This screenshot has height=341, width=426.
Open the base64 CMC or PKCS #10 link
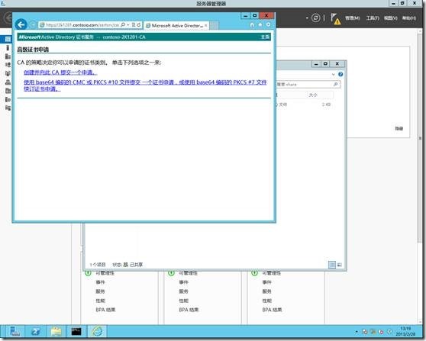[145, 85]
